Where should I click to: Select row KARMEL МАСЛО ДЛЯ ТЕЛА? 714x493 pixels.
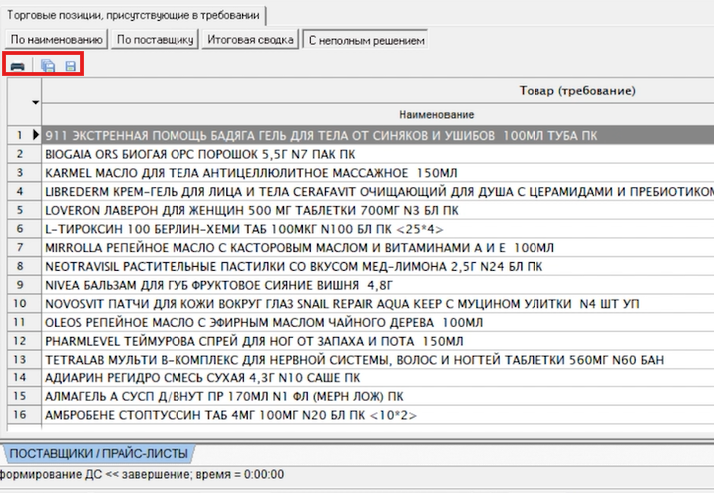[x=378, y=173]
